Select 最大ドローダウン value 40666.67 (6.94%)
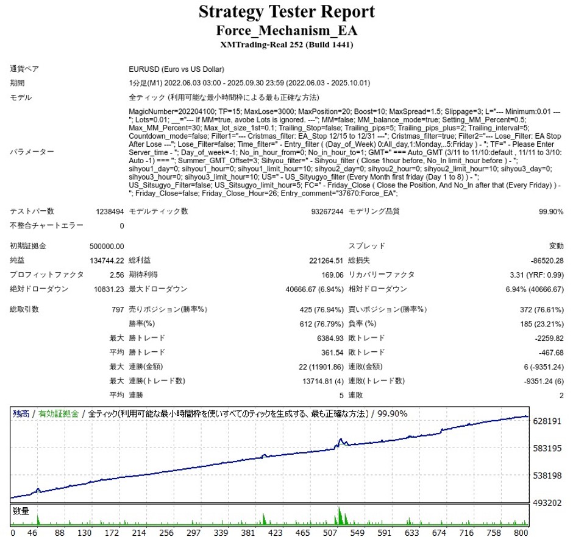 click(x=315, y=289)
